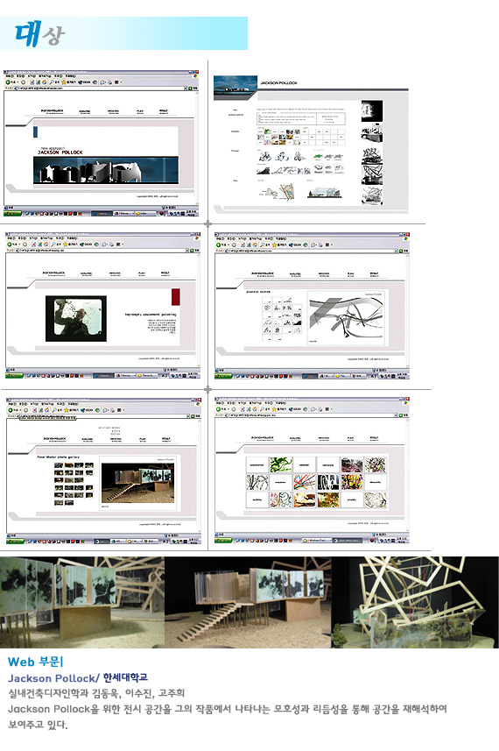Click the red square in video page screenshot
The width and height of the screenshot is (499, 751).
[x=176, y=296]
